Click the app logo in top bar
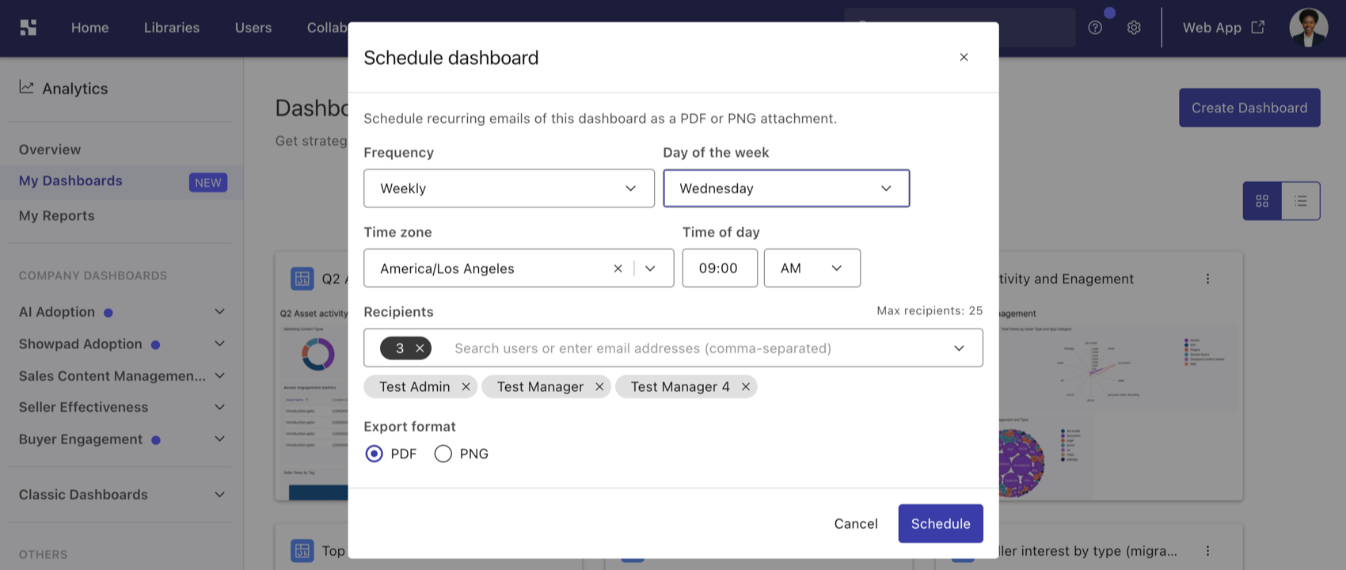The image size is (1346, 570). pos(29,28)
